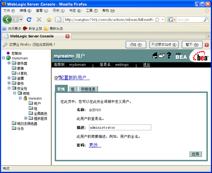The width and height of the screenshot is (212, 173).
Task: Switch to the 详细信息 tab
Action: tap(88, 89)
